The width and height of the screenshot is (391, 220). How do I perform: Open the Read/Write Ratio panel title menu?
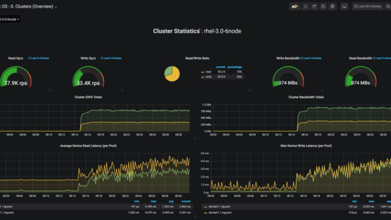[197, 58]
